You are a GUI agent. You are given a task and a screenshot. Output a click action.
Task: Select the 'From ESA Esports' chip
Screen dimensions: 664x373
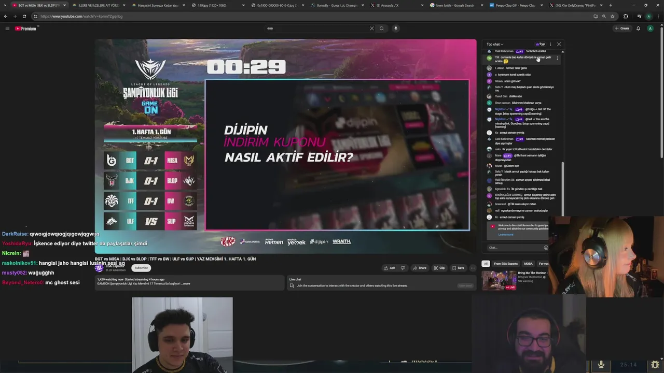pyautogui.click(x=506, y=264)
